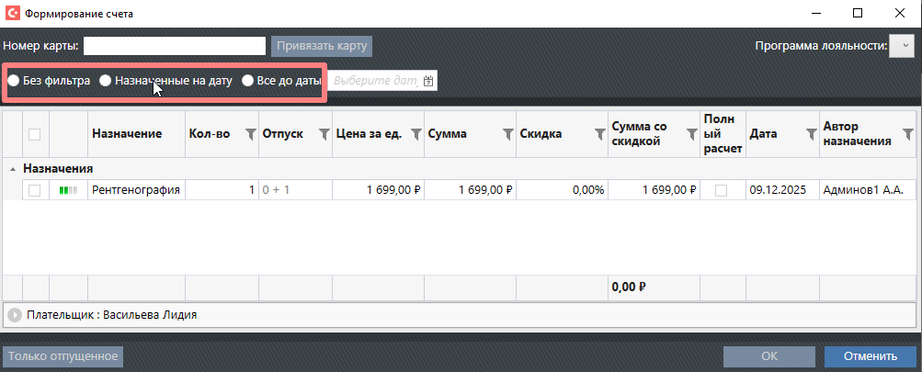
Task: Open filter for Сумма со скидкой column
Action: (x=691, y=134)
